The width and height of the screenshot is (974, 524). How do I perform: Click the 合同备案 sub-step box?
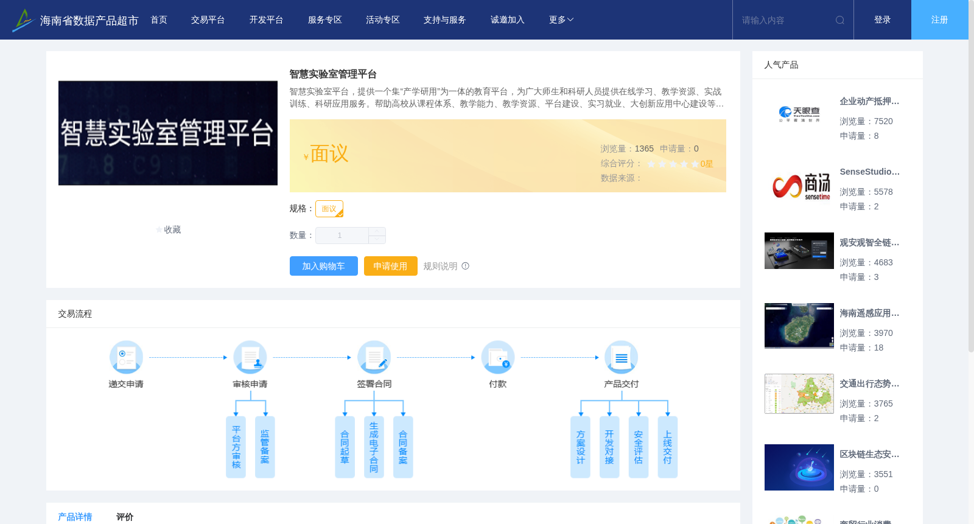tap(403, 447)
